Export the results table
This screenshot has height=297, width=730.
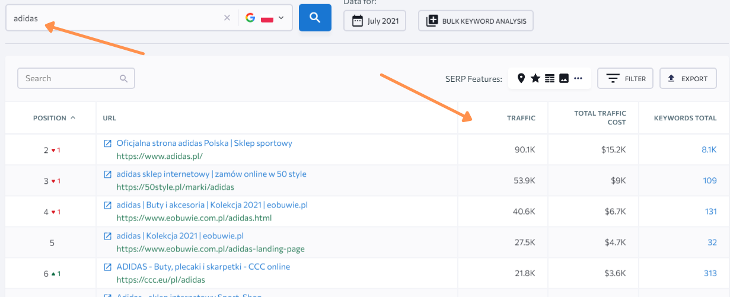(688, 78)
